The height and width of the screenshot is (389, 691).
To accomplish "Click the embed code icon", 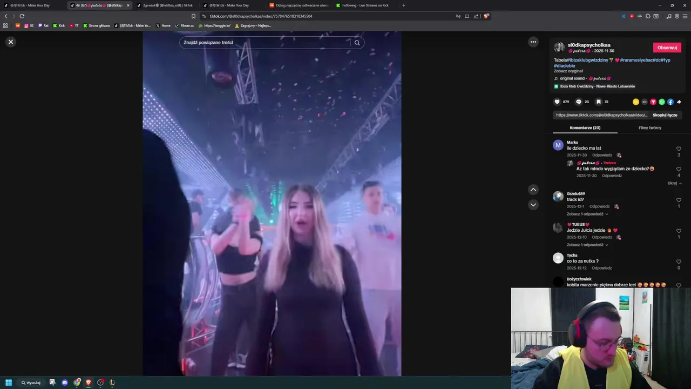I will click(645, 102).
